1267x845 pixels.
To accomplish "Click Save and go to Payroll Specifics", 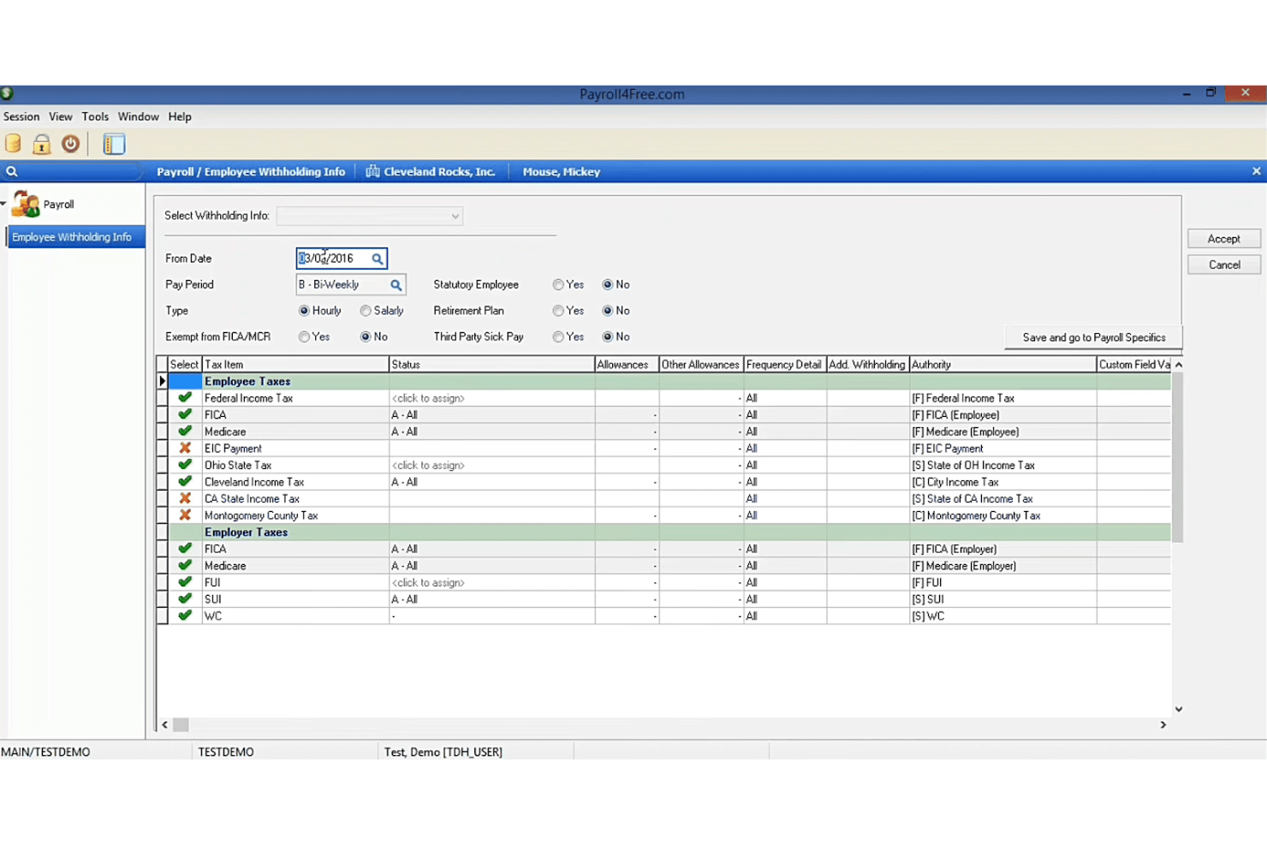I will (x=1093, y=337).
